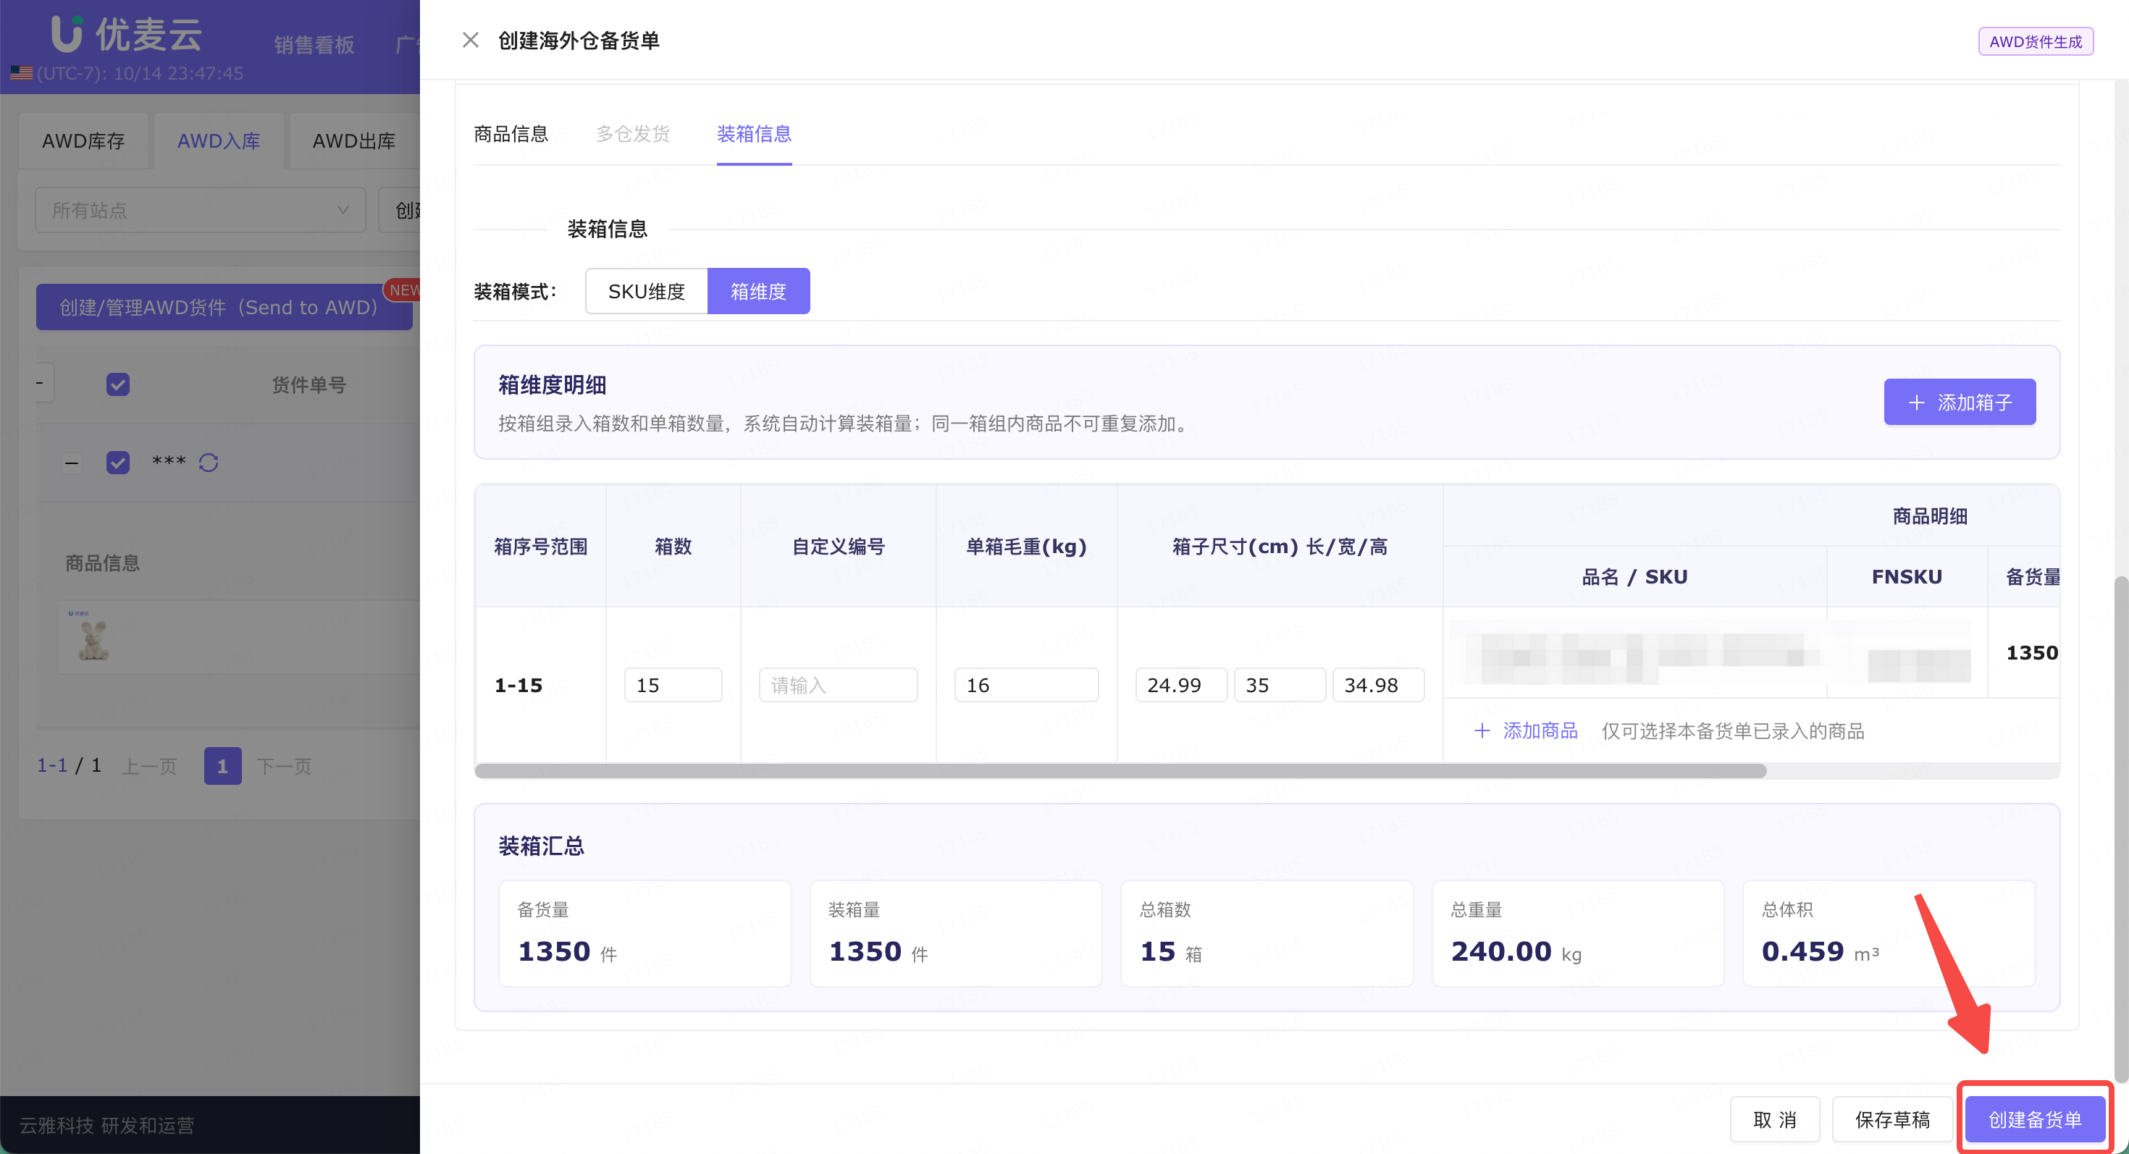Click the box height input 34.98
This screenshot has height=1154, width=2129.
(x=1378, y=685)
